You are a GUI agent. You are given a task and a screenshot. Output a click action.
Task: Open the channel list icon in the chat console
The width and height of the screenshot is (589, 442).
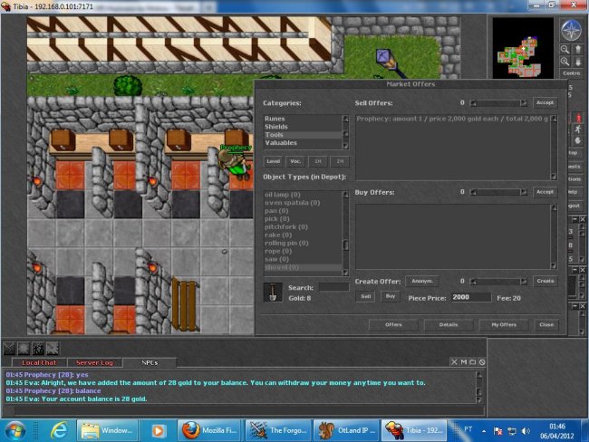point(473,362)
